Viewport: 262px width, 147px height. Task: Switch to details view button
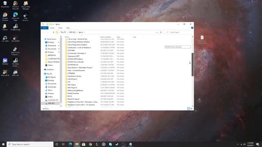click(189, 109)
